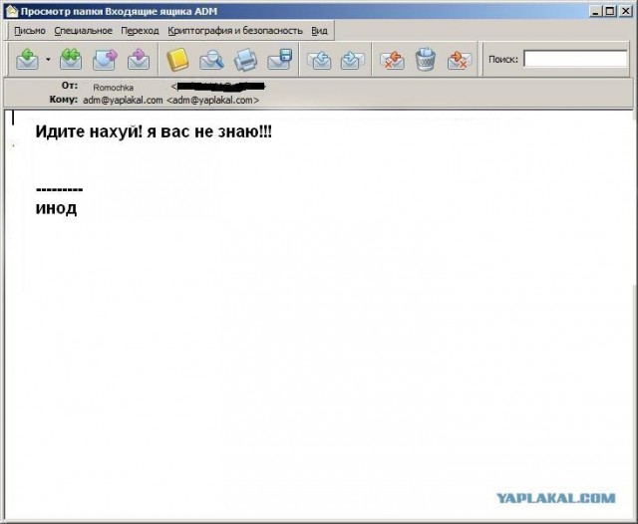The width and height of the screenshot is (638, 524).
Task: Open the Вид menu
Action: 319,31
